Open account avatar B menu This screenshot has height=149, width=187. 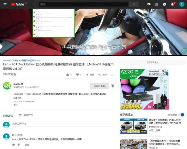pos(182,4)
